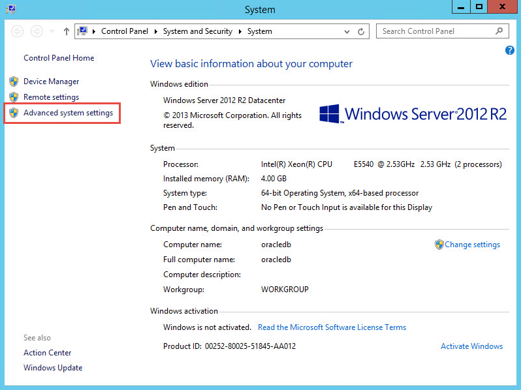
Task: Open Advanced system settings
Action: tap(68, 113)
